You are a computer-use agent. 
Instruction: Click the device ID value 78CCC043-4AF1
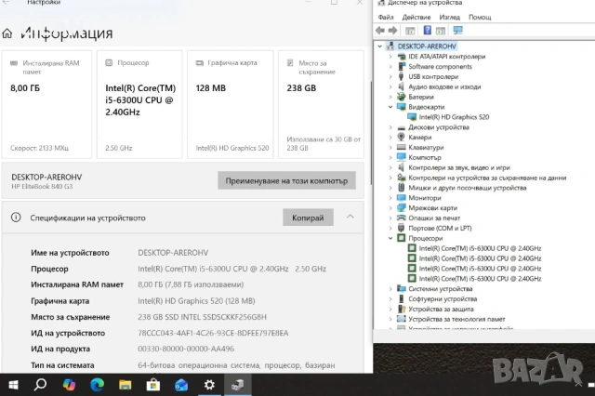tap(213, 333)
